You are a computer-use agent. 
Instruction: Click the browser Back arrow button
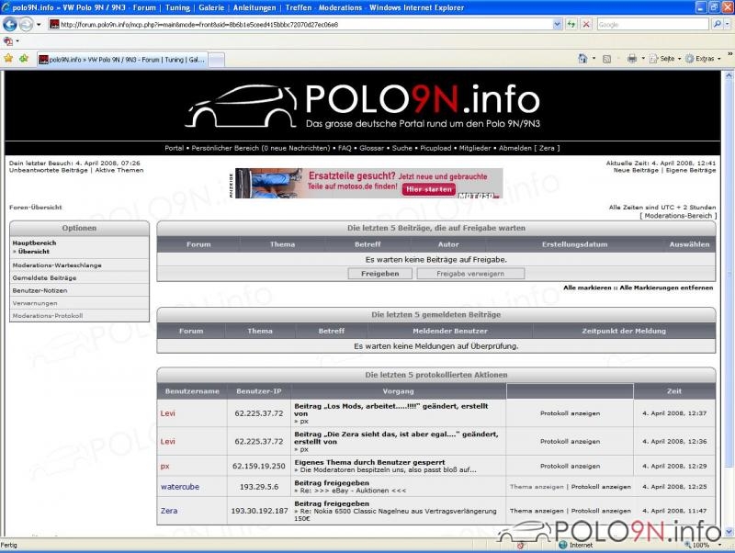coord(10,25)
